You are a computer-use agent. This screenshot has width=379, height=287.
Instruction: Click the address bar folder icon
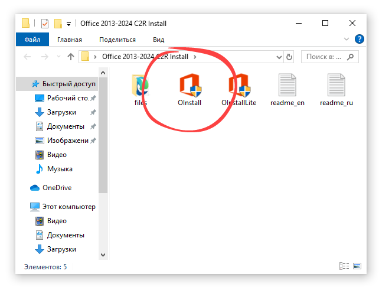click(x=86, y=57)
